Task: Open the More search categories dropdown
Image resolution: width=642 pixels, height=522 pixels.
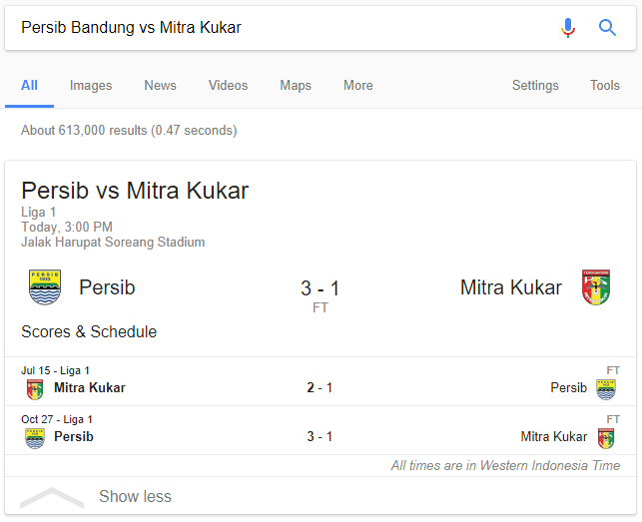Action: [357, 85]
